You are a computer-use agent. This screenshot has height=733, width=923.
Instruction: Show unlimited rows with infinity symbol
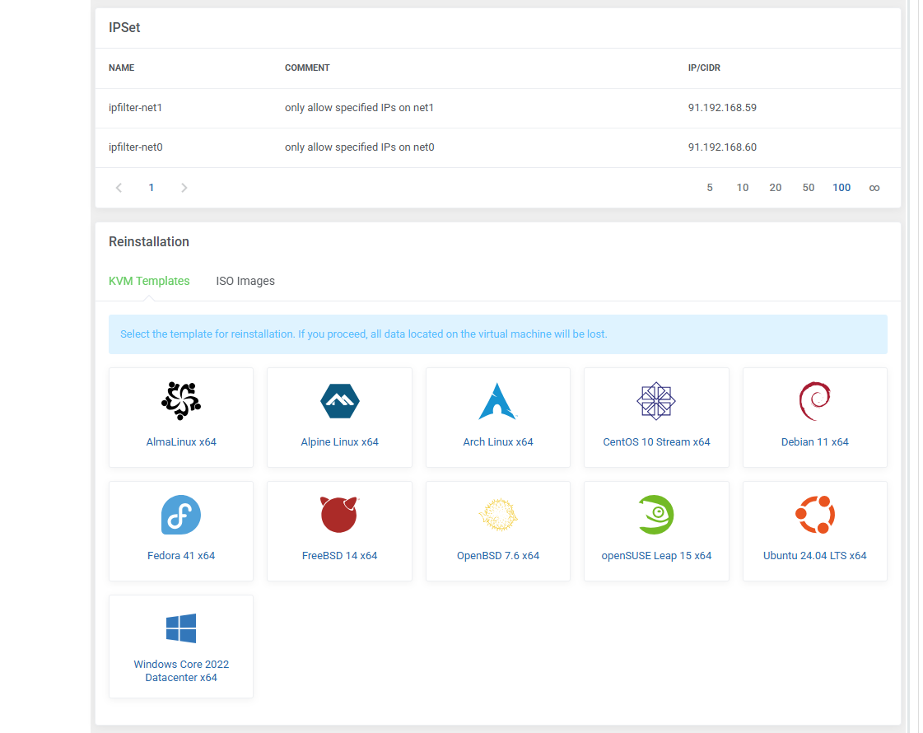874,188
